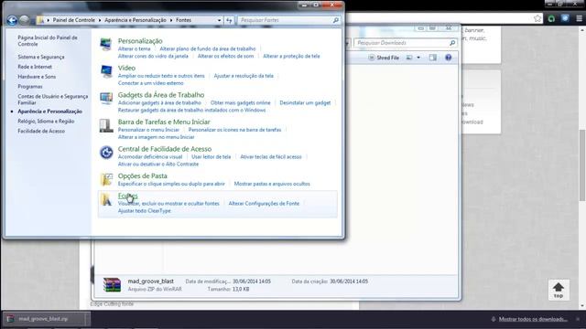Open the Central de Facilidade de Acesso icon
This screenshot has height=329, width=586.
pyautogui.click(x=106, y=153)
